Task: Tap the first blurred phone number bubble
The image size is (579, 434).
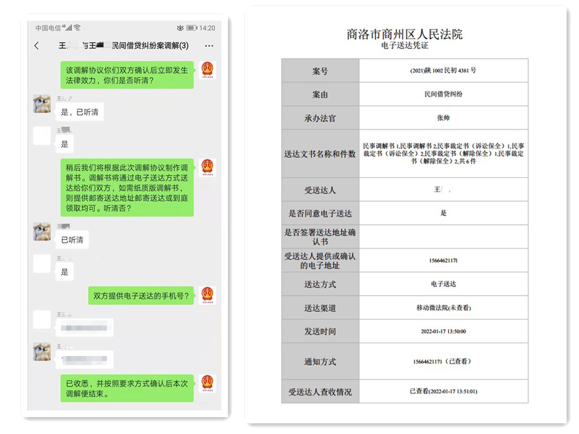Action: click(84, 327)
